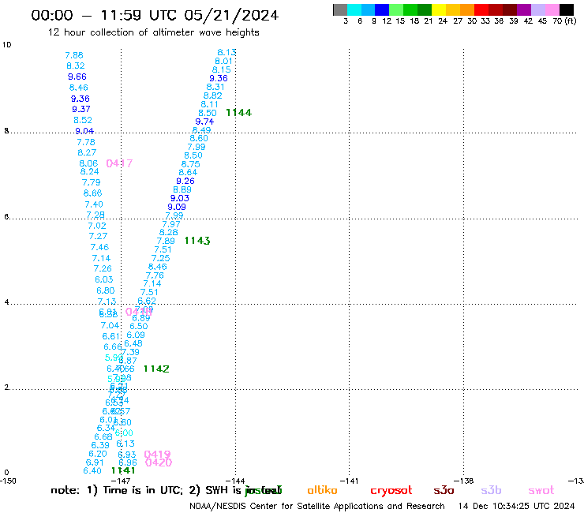
Task: Select the dark blue value '9.03'
Action: click(180, 198)
